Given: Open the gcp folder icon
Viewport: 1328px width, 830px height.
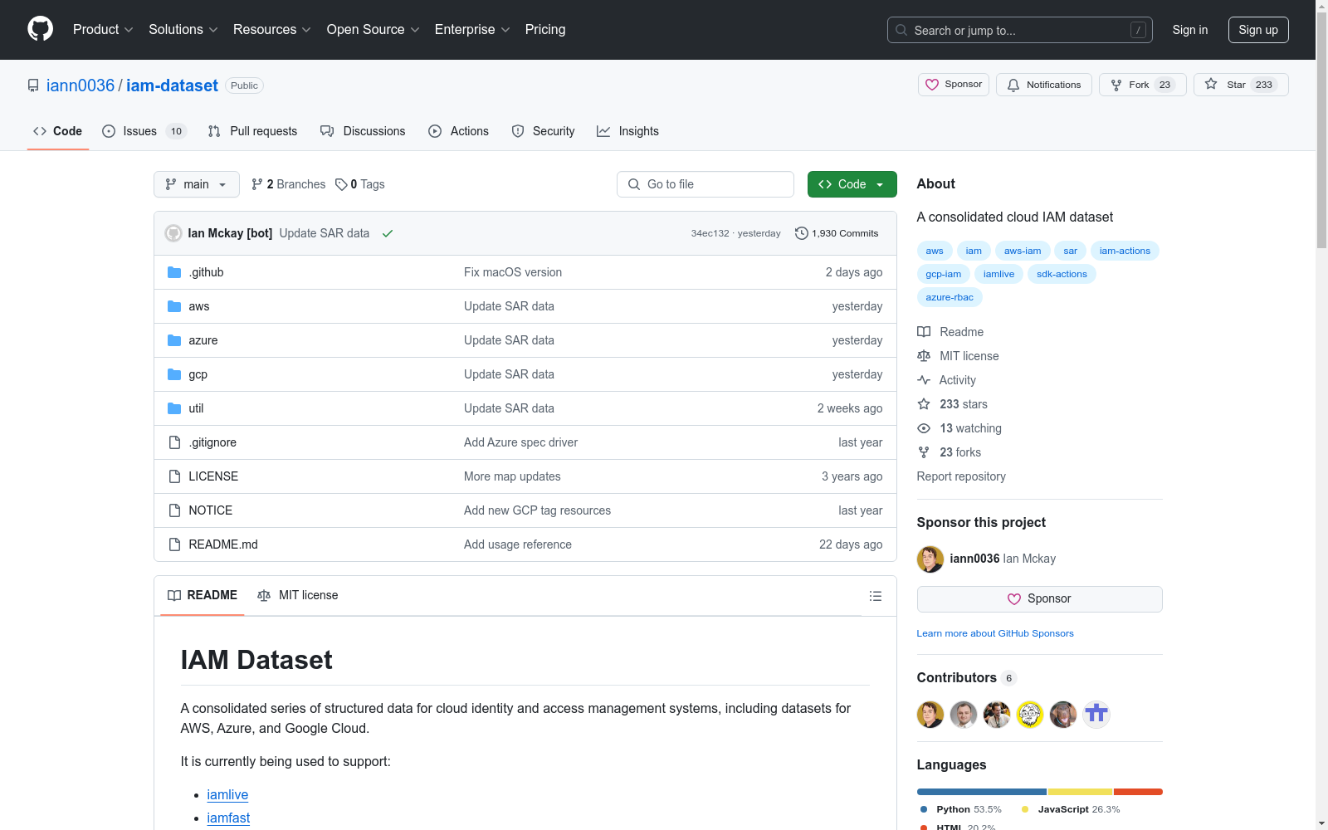Looking at the screenshot, I should click(x=174, y=374).
